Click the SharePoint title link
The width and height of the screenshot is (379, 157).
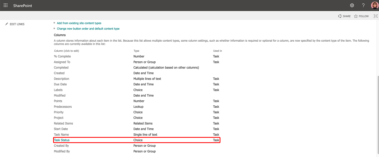point(22,6)
